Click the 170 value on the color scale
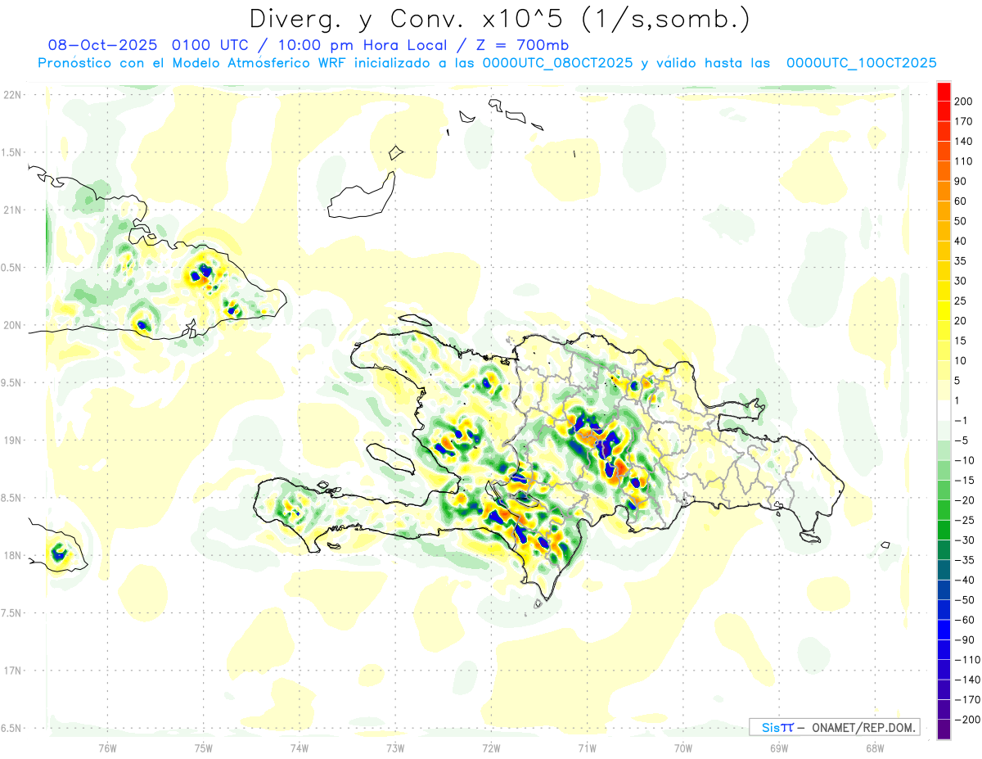This screenshot has width=982, height=759. pyautogui.click(x=963, y=121)
